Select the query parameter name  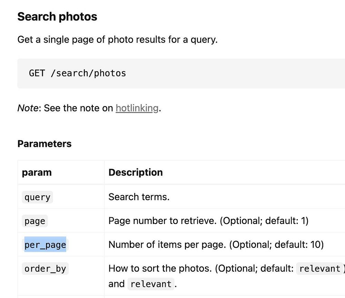tap(37, 197)
